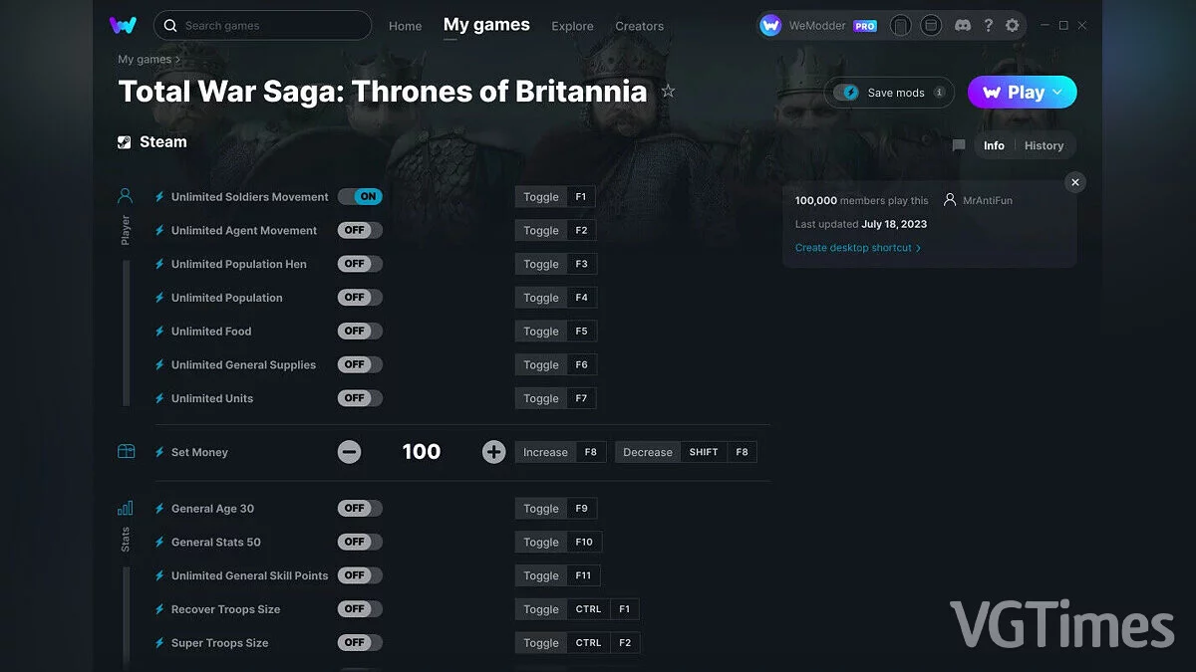Screen dimensions: 1196x672
Task: Turn on Super Troops Size
Action: click(360, 642)
